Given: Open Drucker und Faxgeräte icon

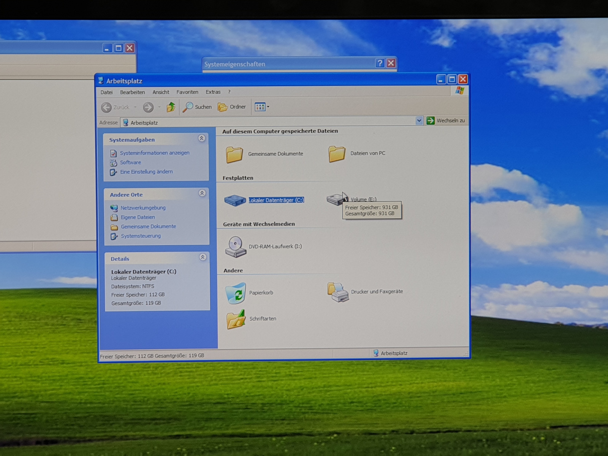Looking at the screenshot, I should click(338, 292).
